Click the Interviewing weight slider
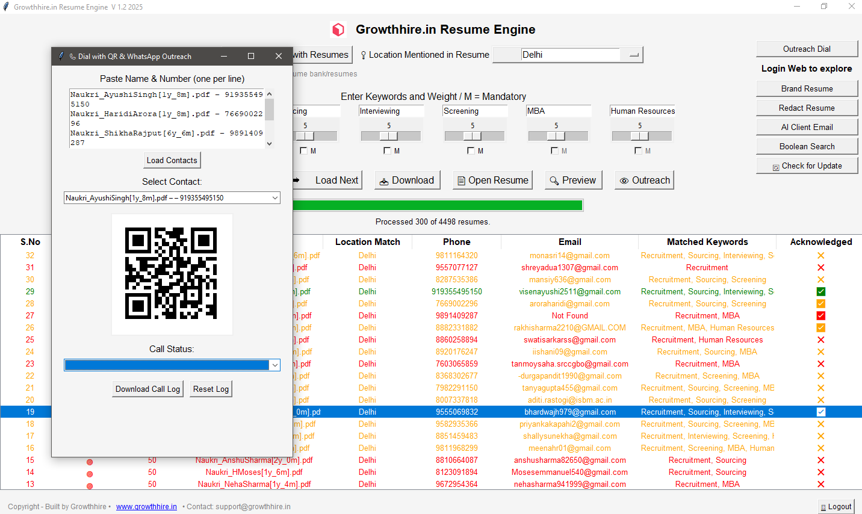Screen dimensions: 862x514 pos(391,136)
